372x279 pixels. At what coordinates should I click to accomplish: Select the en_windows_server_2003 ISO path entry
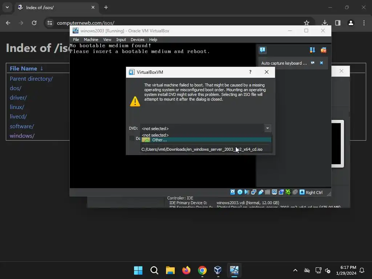(206, 149)
